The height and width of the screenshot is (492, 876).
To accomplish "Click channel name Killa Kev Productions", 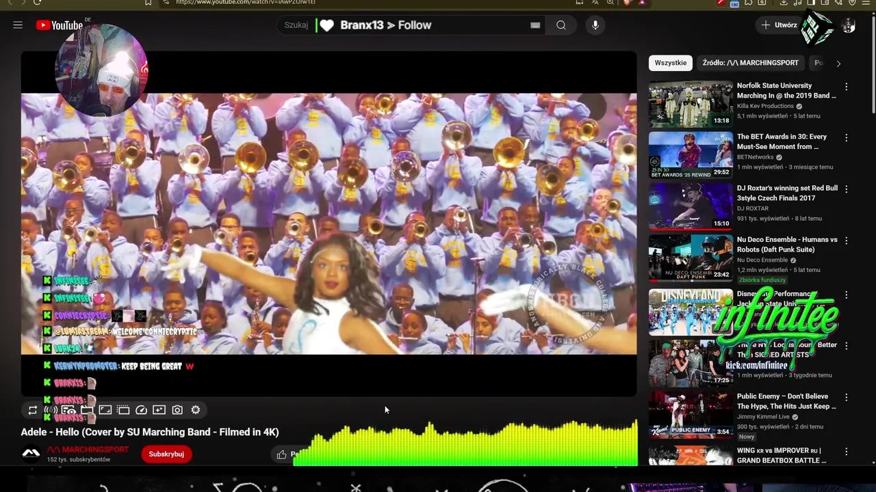I will [765, 106].
